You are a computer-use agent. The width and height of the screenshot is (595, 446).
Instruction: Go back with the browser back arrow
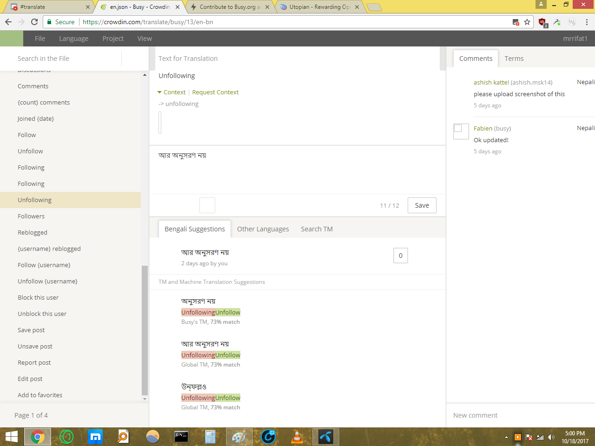(8, 22)
